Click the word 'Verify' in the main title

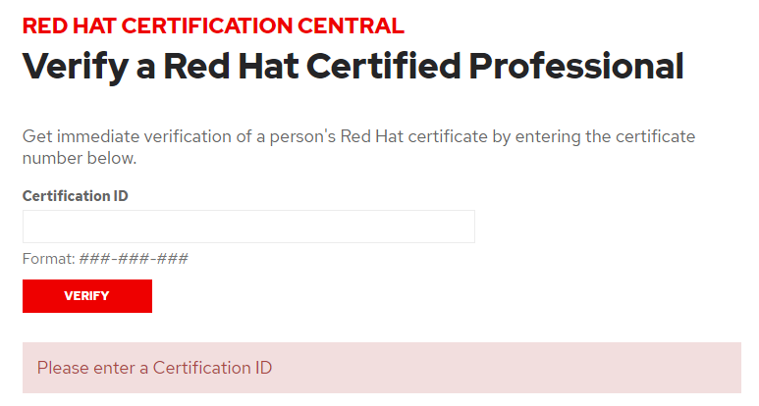point(76,67)
